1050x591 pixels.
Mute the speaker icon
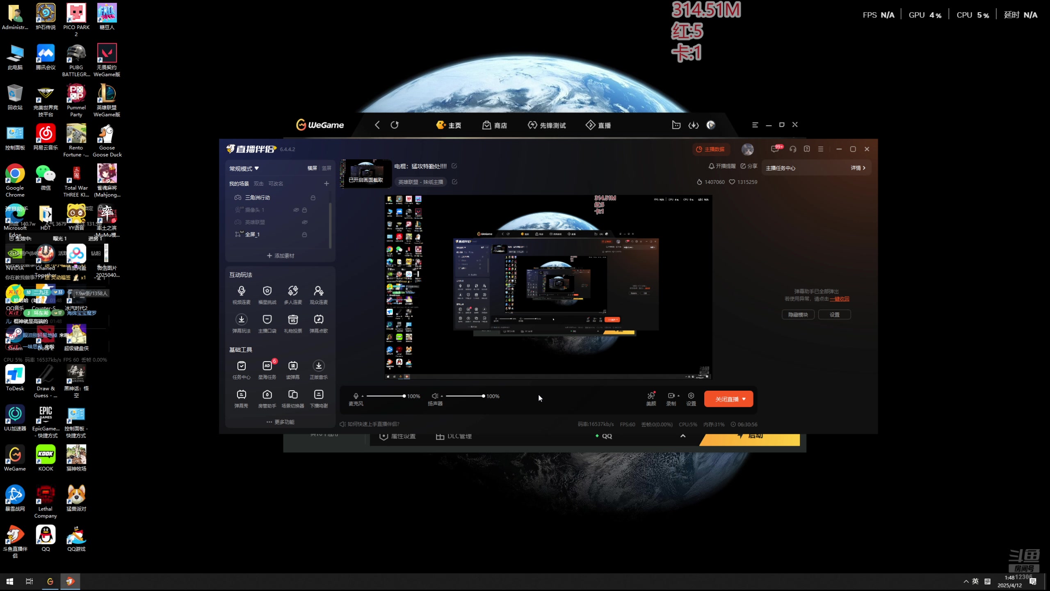435,396
